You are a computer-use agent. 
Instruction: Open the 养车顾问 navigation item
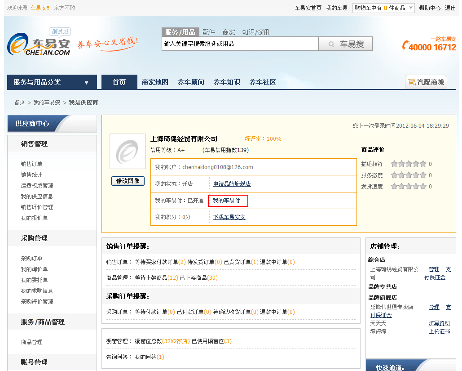click(191, 82)
